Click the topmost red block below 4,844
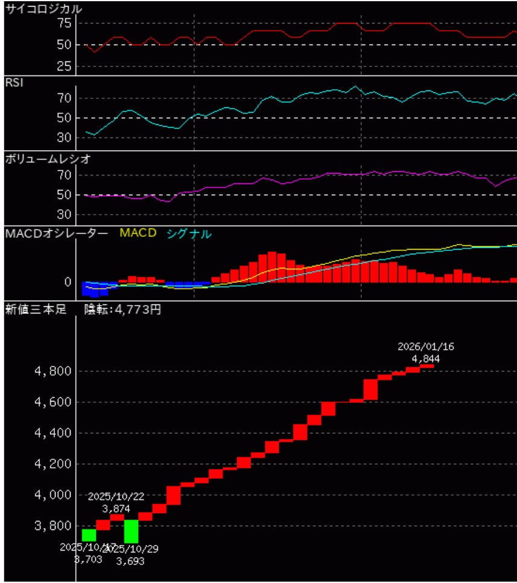 pos(427,365)
